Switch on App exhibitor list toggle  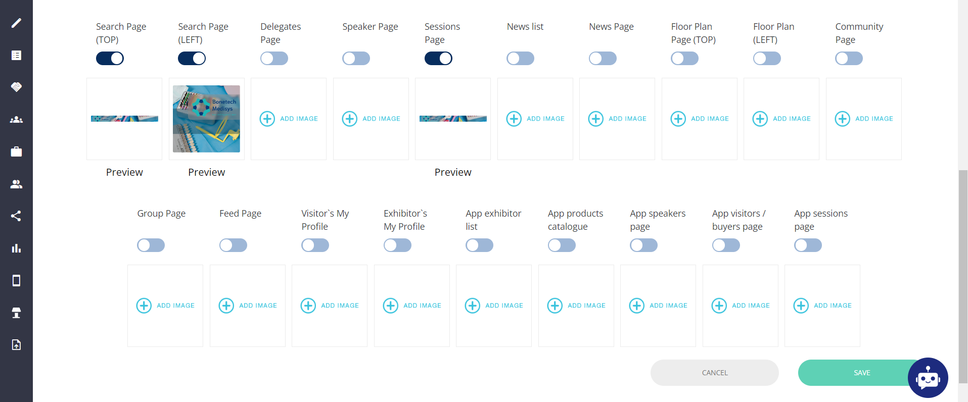click(479, 245)
